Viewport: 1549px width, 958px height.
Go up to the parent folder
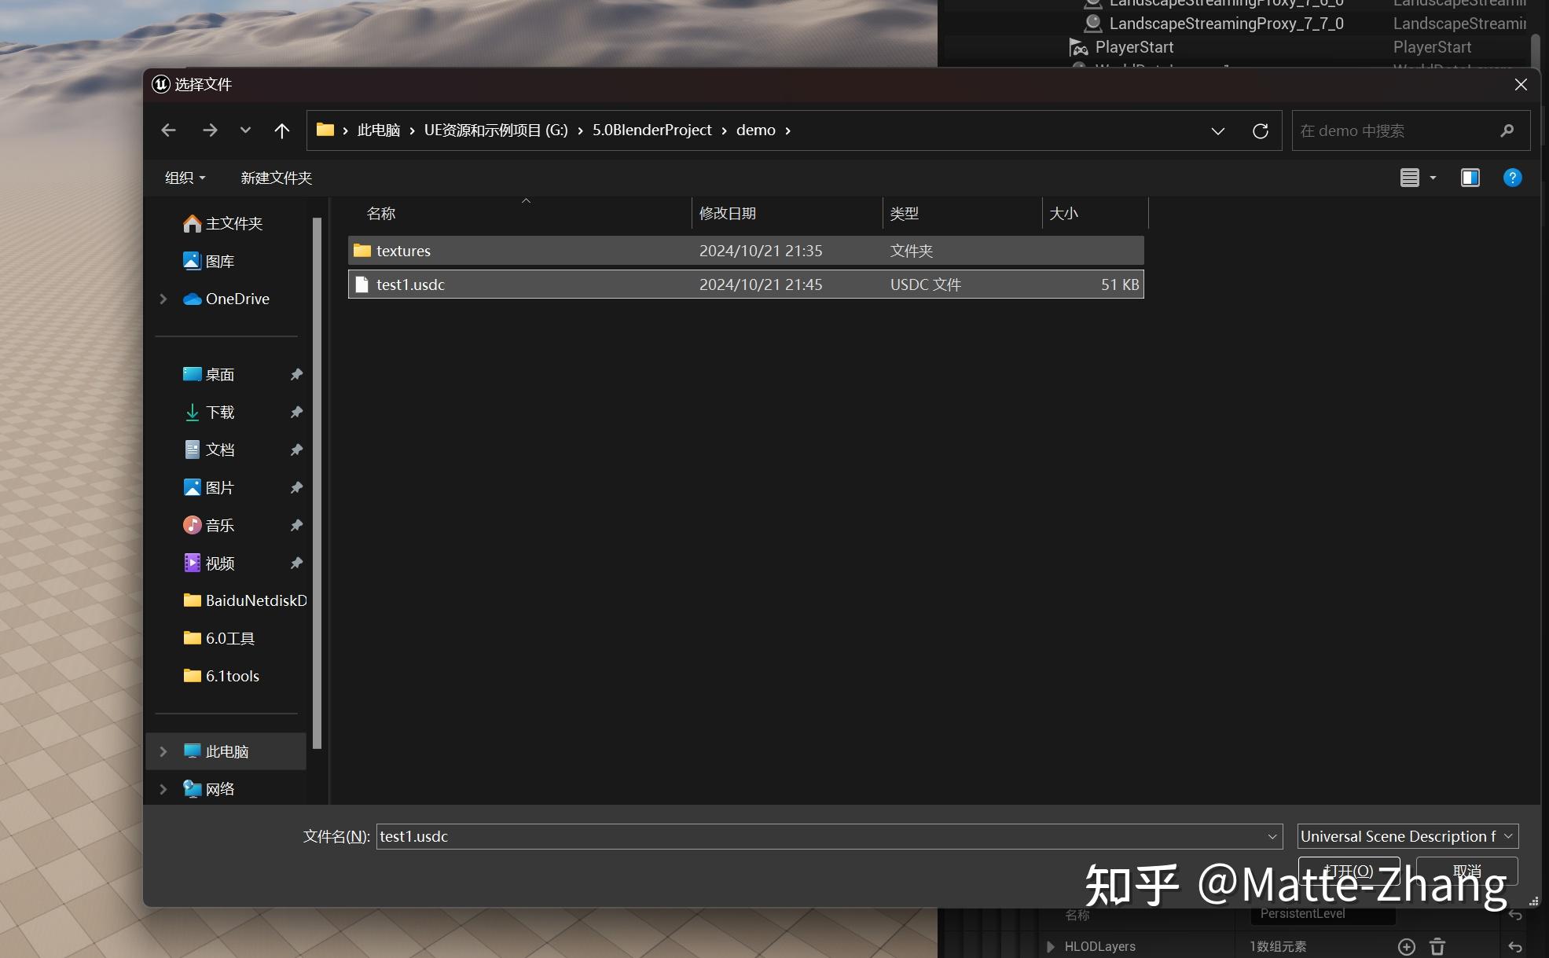point(281,130)
